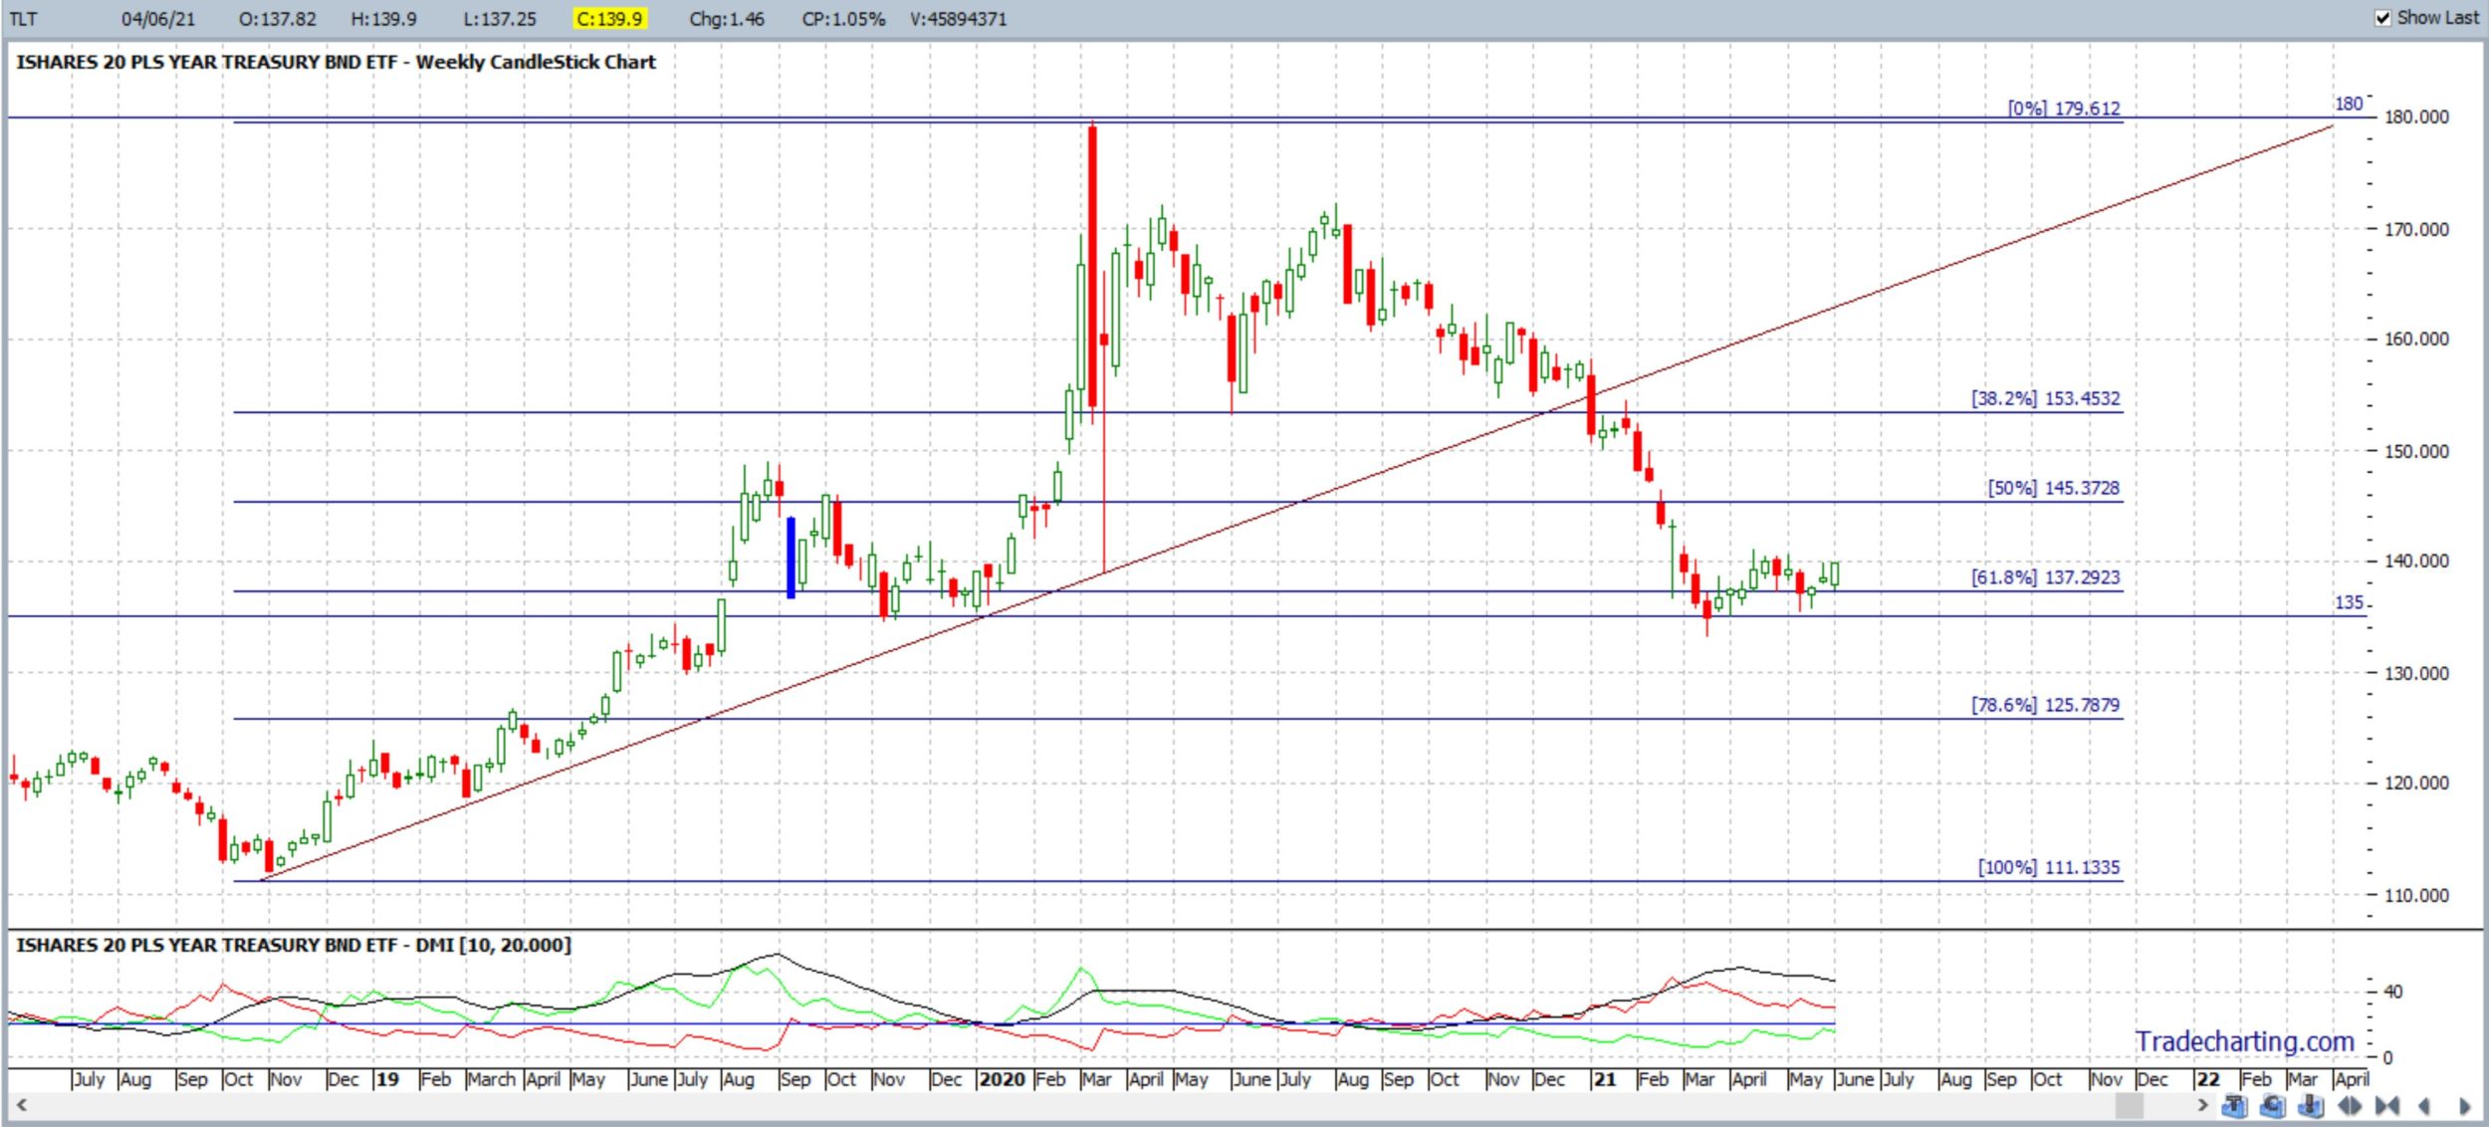
Task: Click the blue 'C' chart tool icon
Action: coord(2273,1106)
